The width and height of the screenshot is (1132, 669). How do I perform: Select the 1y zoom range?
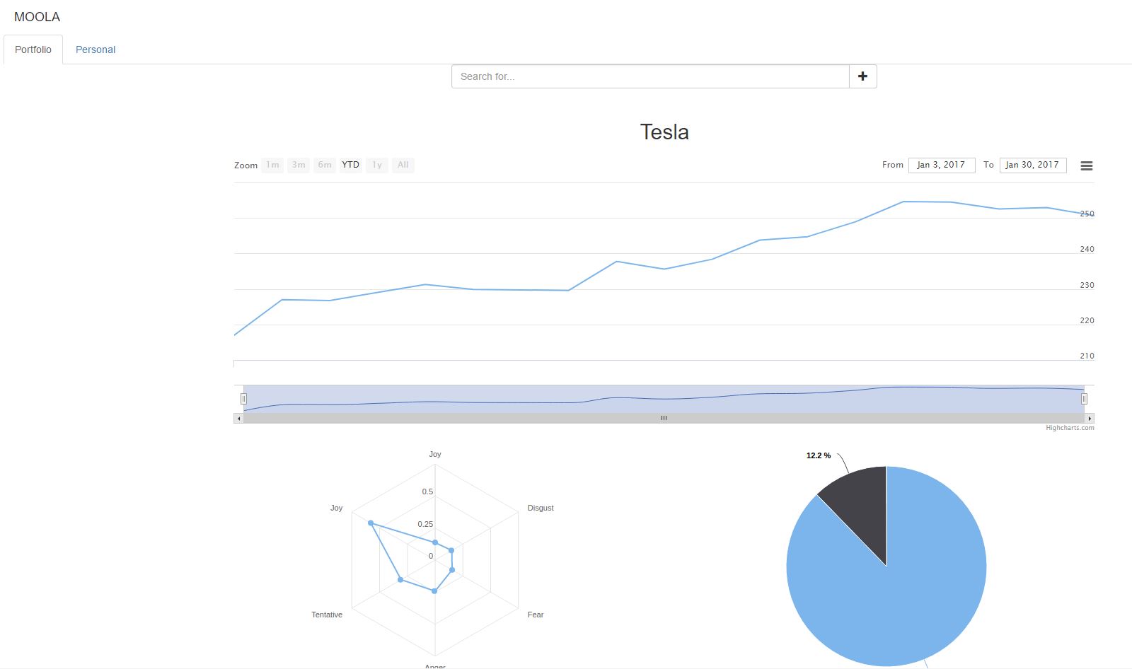coord(377,165)
